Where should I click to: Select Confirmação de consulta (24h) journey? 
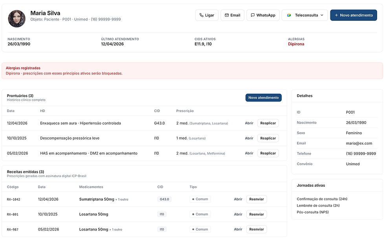click(x=322, y=199)
